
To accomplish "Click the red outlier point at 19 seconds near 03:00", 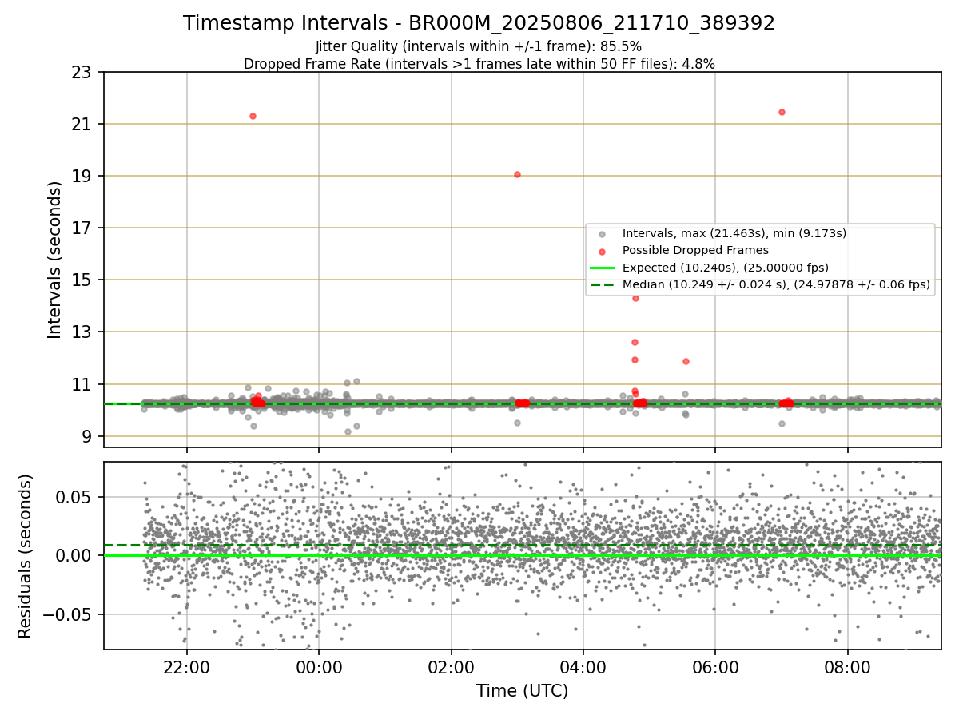I will coord(517,174).
